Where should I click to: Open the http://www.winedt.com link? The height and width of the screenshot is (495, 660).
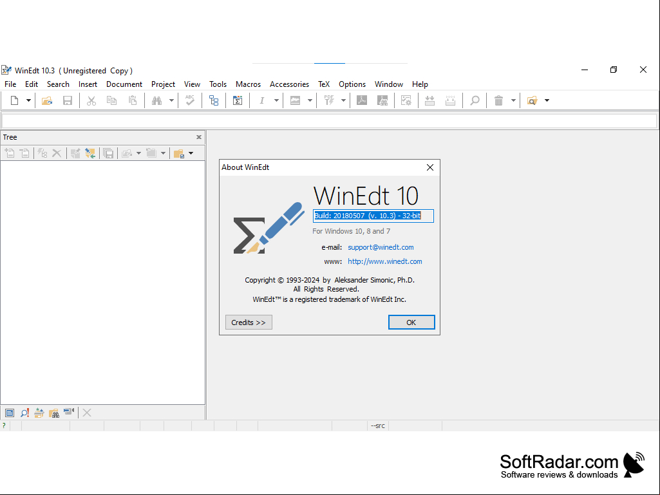384,261
